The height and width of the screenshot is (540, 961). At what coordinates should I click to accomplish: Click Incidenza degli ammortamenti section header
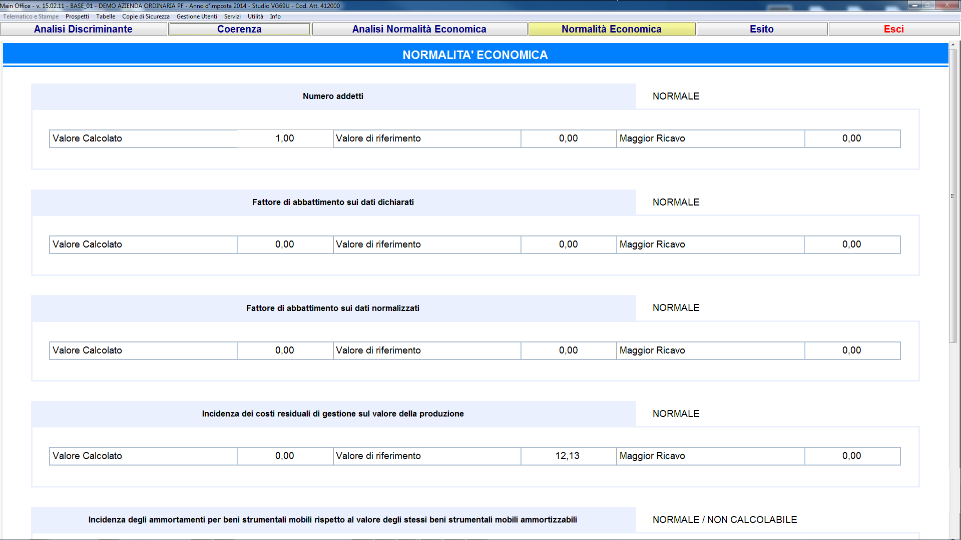click(333, 519)
